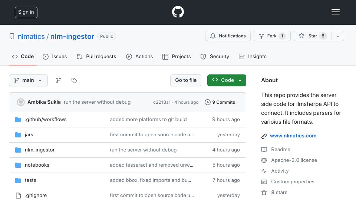Screen dimensions: 356x200
Task: Click folder icon for .github/workflows
Action: click(18, 120)
